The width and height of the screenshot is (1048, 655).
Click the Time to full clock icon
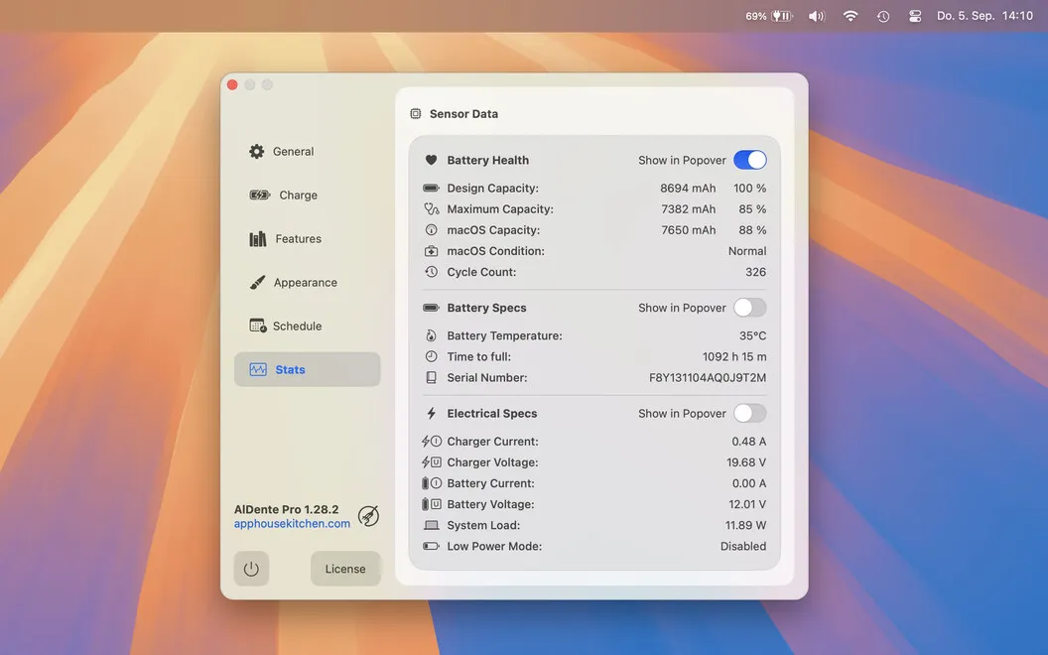point(431,356)
